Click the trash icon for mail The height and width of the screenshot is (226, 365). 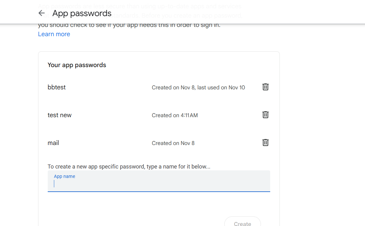click(x=265, y=143)
